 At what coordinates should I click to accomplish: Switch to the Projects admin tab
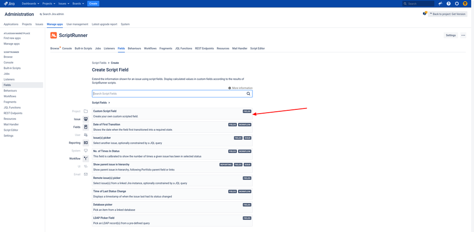pos(27,24)
